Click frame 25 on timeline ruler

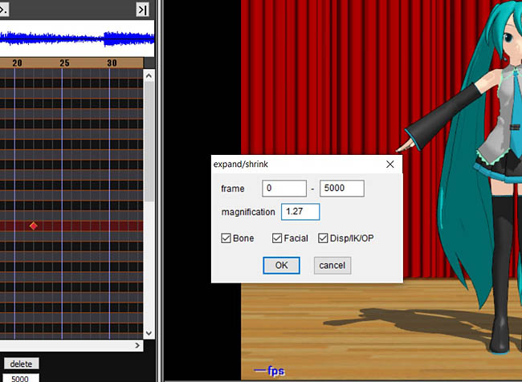point(64,63)
